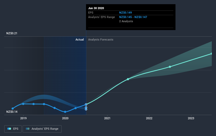Screen dimensions: 216x136
Task: Click the NZ$0.14 y-axis label
Action: pos(12,112)
